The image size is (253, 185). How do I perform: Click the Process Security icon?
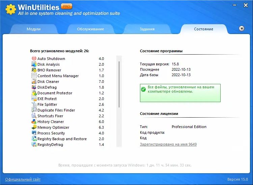pyautogui.click(x=34, y=133)
